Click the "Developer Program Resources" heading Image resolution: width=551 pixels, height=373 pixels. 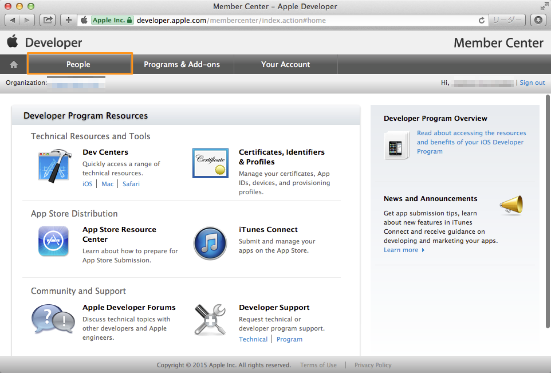click(x=86, y=116)
